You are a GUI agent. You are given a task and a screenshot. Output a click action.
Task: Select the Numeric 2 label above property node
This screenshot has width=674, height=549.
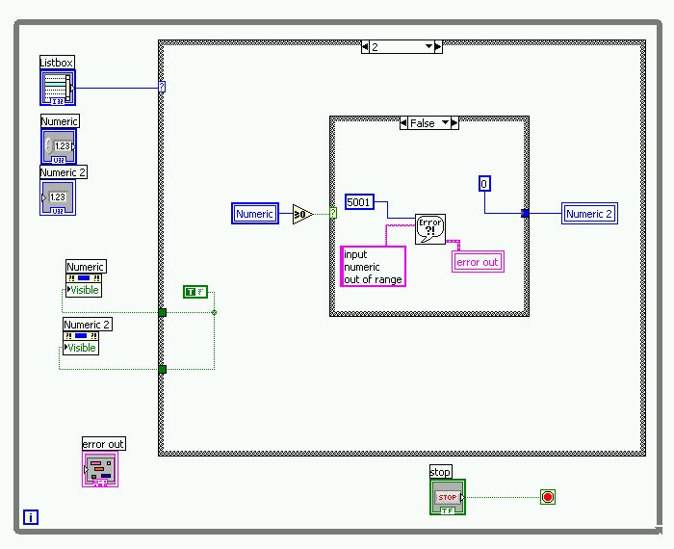88,325
